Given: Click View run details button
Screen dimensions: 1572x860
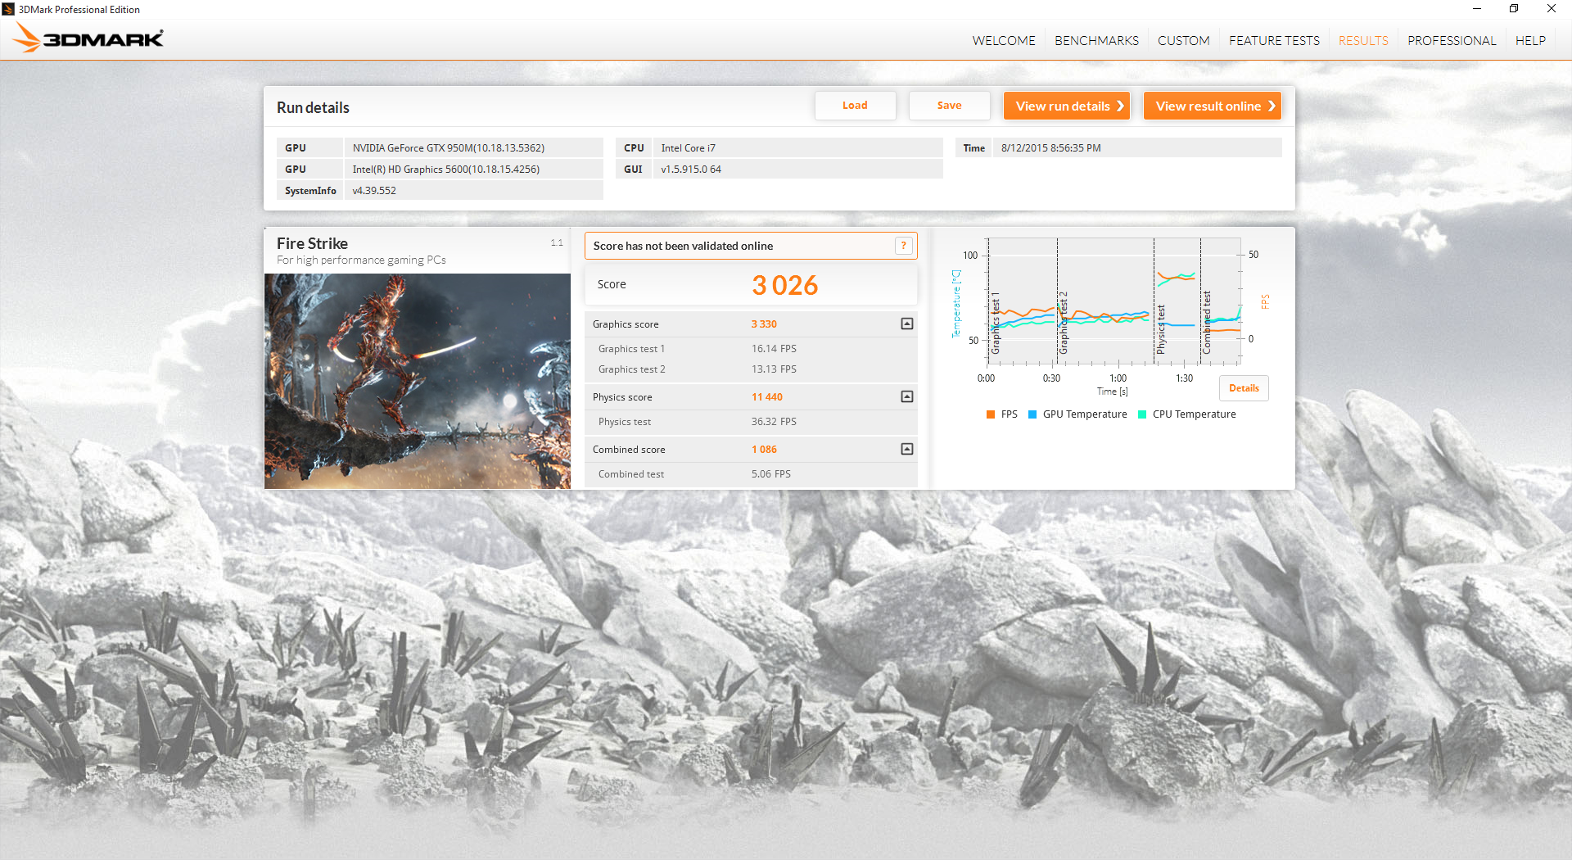Looking at the screenshot, I should point(1067,106).
